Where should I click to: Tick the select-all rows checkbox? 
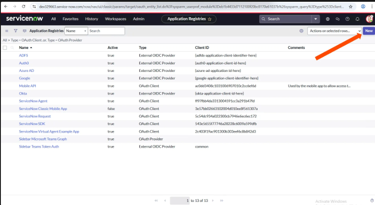[x=5, y=48]
